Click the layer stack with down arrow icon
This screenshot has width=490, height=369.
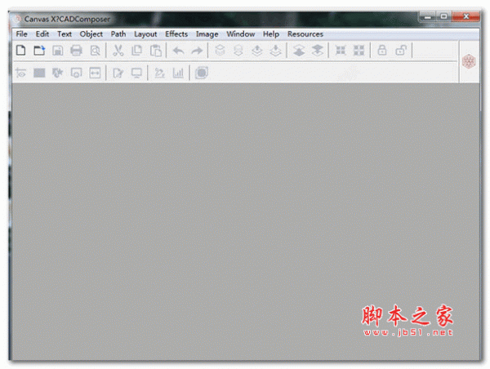point(276,51)
